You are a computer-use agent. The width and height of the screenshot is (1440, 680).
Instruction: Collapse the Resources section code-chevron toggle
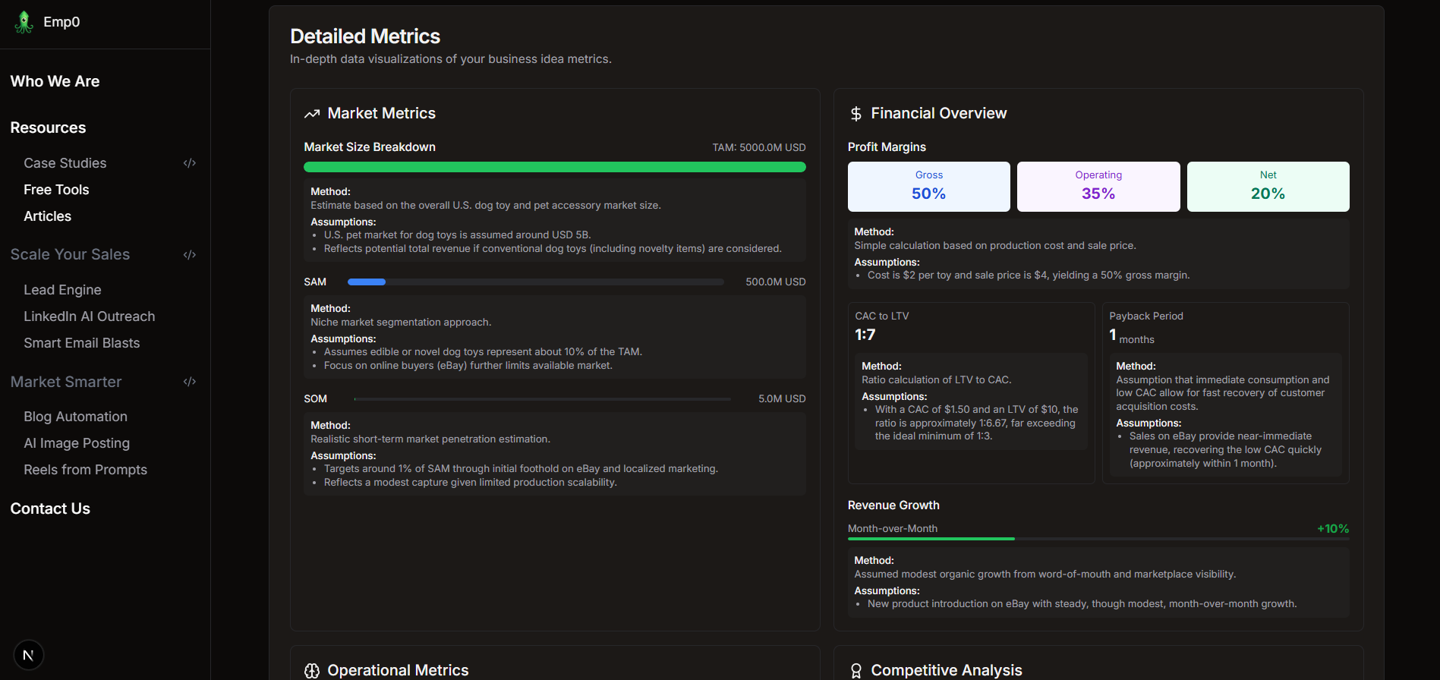[x=190, y=163]
